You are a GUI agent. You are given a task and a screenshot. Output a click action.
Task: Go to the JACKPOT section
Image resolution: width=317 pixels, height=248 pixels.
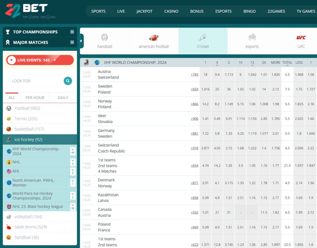click(x=144, y=11)
